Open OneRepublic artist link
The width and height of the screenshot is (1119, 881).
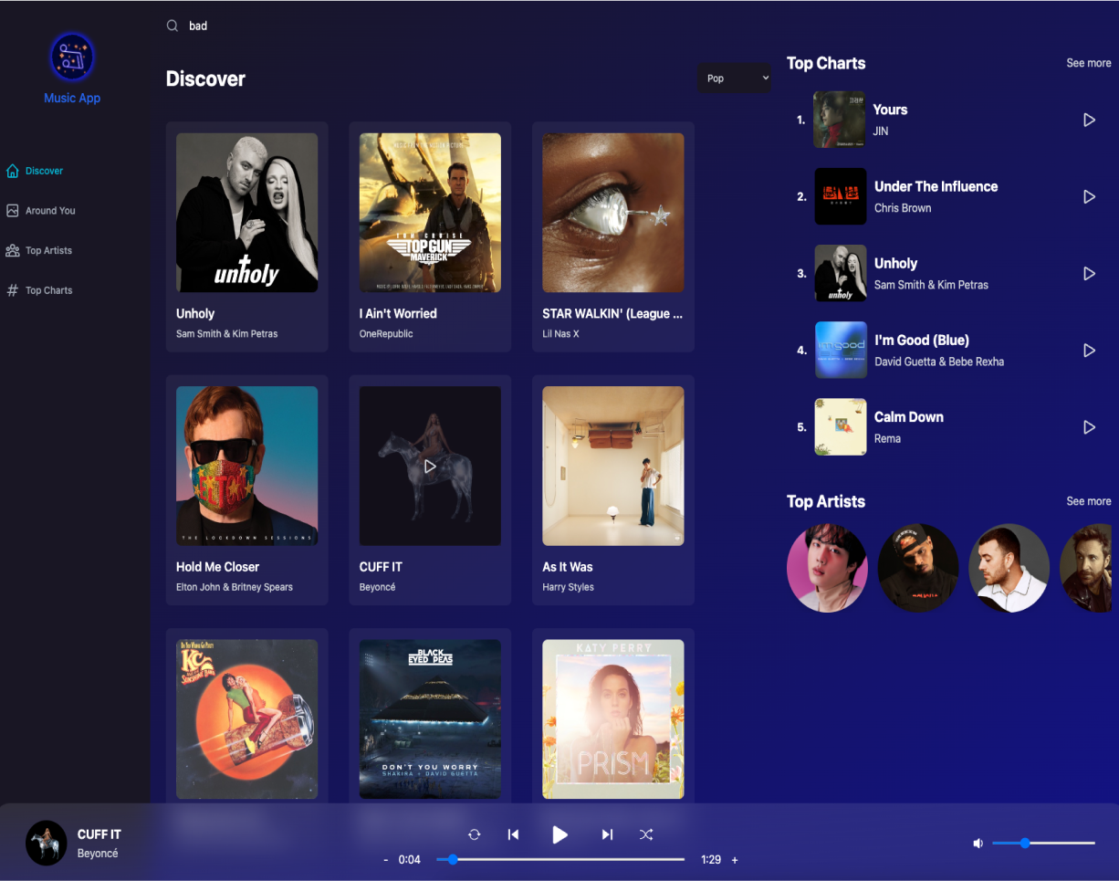[x=386, y=334]
